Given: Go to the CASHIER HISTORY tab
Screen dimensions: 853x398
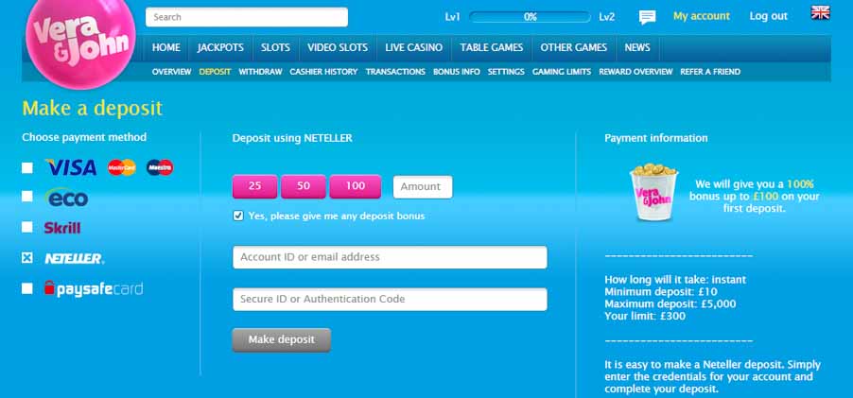Looking at the screenshot, I should click(x=323, y=72).
